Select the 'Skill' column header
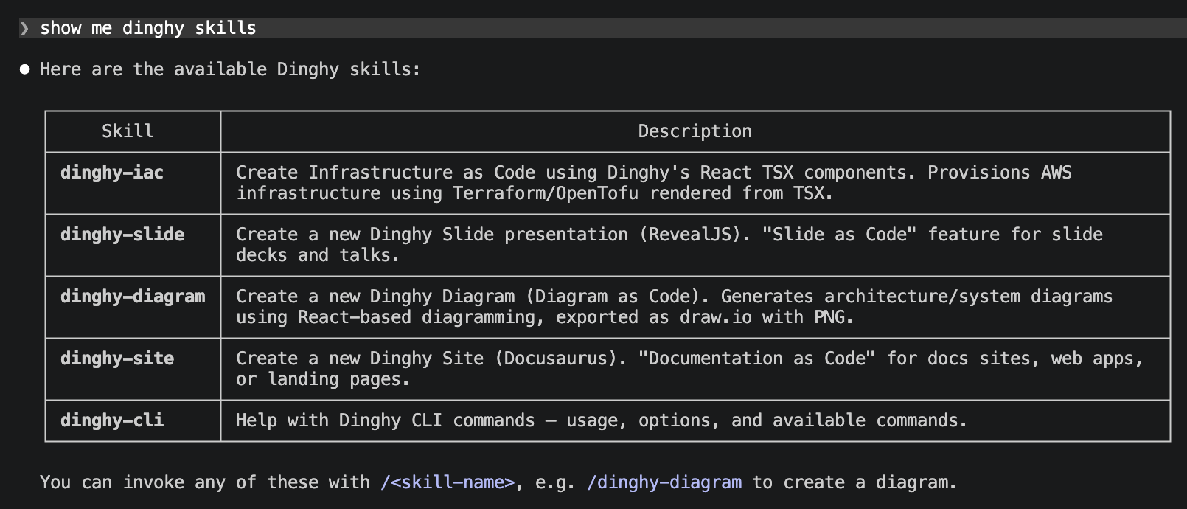The width and height of the screenshot is (1187, 509). pyautogui.click(x=128, y=131)
